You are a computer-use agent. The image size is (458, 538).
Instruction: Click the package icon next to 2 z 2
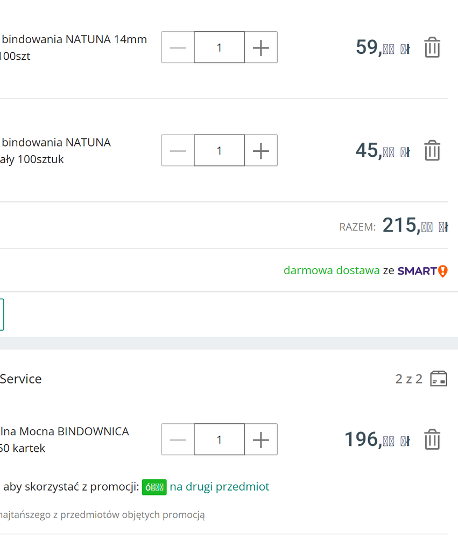coord(439,379)
